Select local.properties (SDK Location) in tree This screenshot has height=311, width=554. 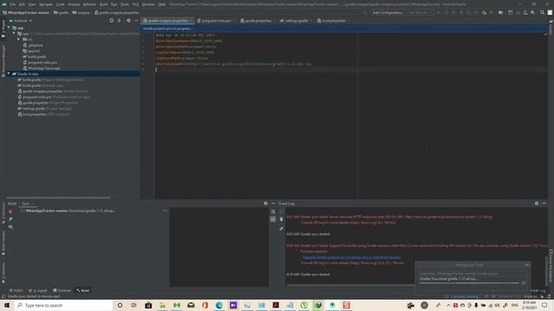(x=43, y=114)
